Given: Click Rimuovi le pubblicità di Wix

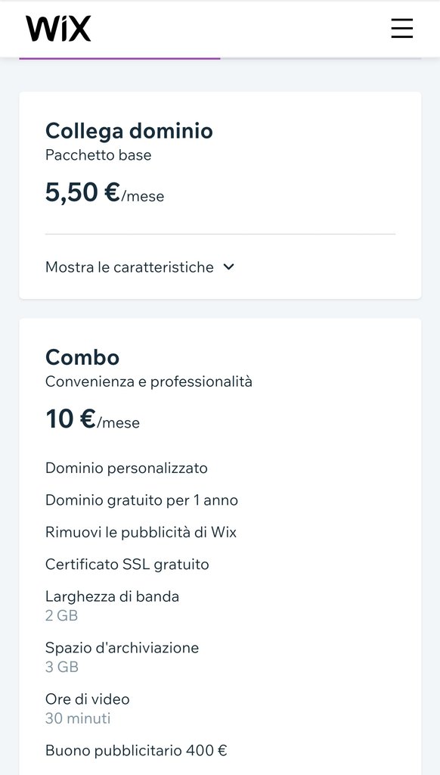Looking at the screenshot, I should (x=141, y=532).
